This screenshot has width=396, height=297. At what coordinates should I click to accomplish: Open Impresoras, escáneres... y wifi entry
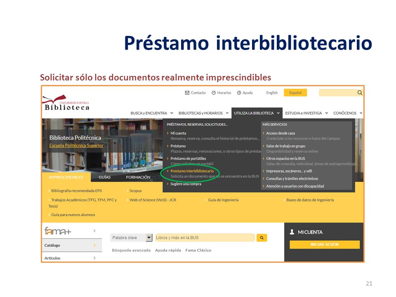point(289,171)
